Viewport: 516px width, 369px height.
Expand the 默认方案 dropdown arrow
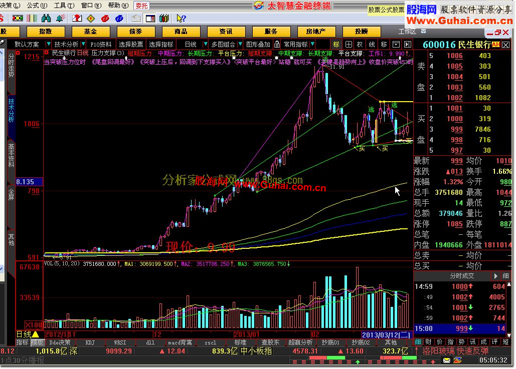(49, 44)
